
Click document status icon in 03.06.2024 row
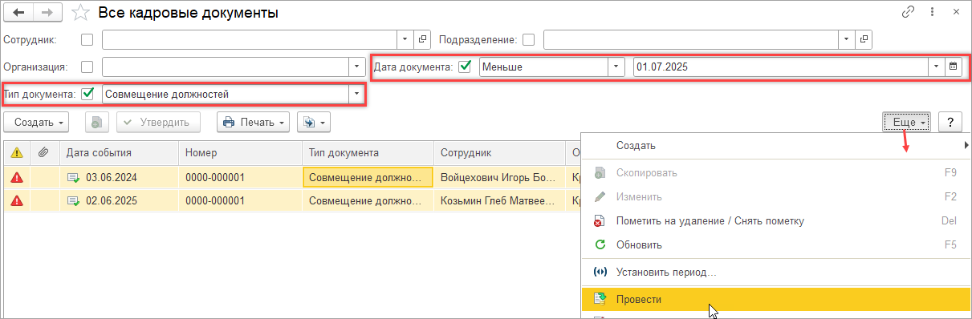74,177
